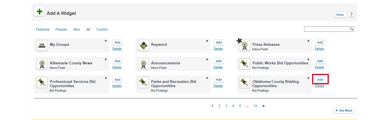The height and width of the screenshot is (120, 372).
Task: Click the Parks and Recreation Bid pushpin icon
Action: pos(144,83)
